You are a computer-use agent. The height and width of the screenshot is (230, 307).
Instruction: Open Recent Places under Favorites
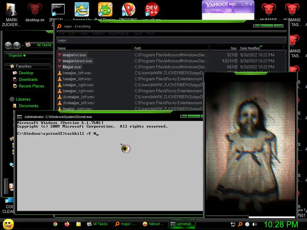[31, 86]
